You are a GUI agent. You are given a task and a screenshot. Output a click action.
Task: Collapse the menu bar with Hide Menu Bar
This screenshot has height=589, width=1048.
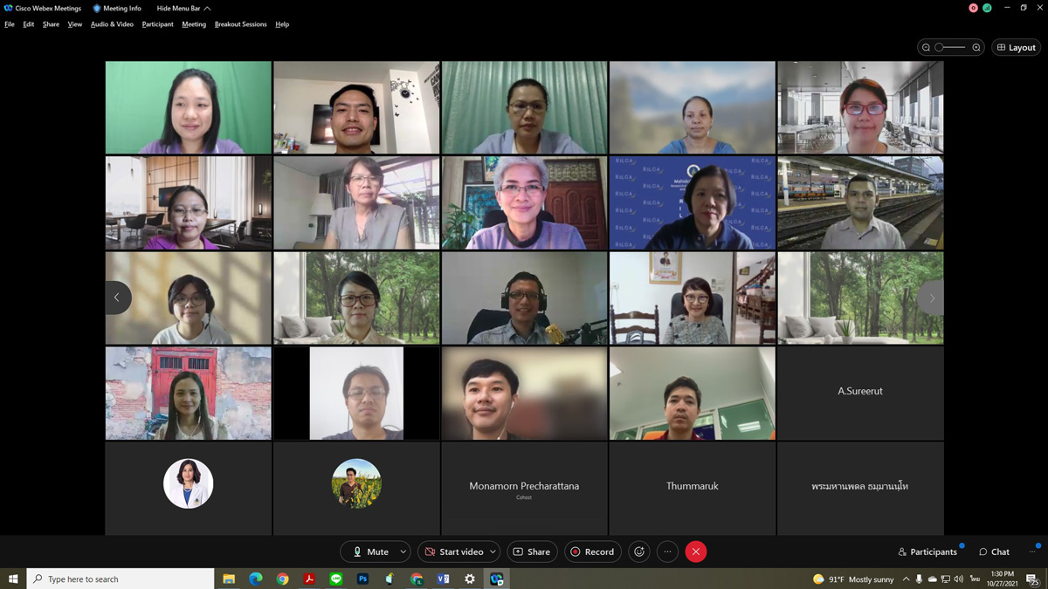point(183,8)
